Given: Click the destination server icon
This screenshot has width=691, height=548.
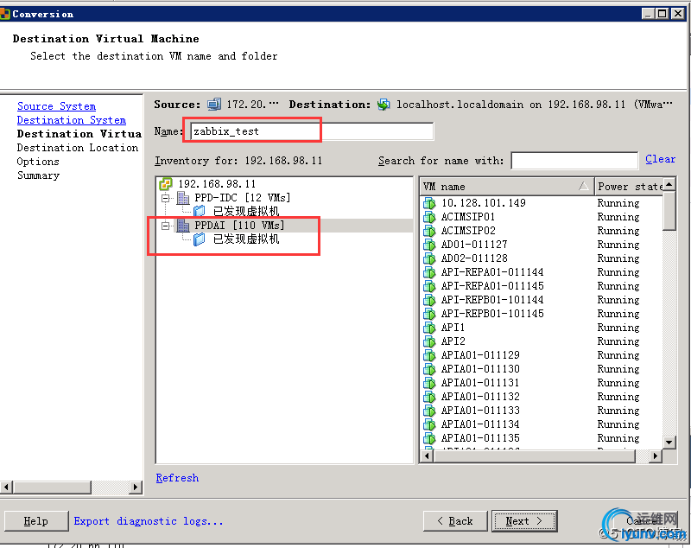Looking at the screenshot, I should [384, 105].
